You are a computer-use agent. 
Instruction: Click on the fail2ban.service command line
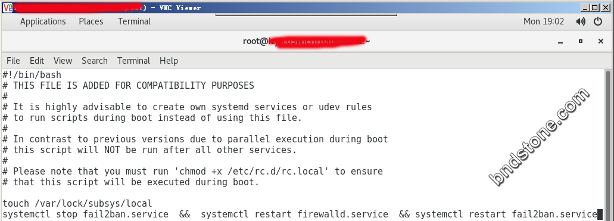[300, 214]
